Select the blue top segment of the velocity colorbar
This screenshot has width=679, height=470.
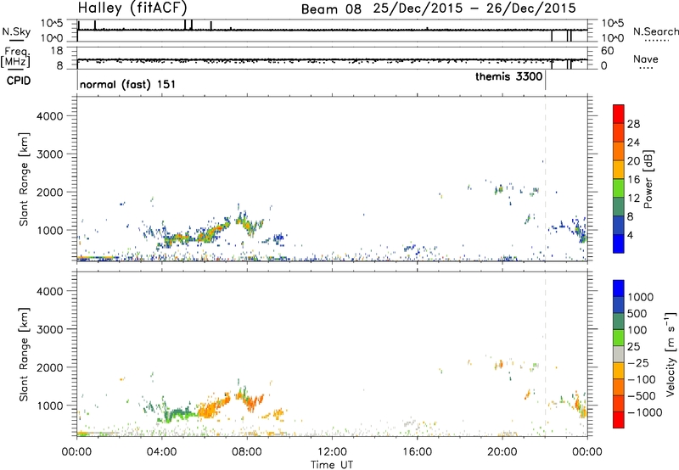(619, 288)
